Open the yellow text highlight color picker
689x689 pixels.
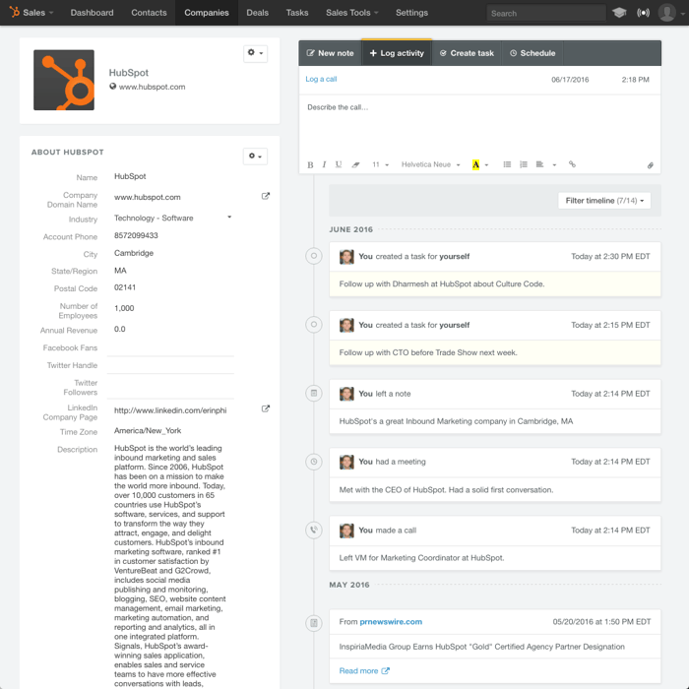click(475, 164)
